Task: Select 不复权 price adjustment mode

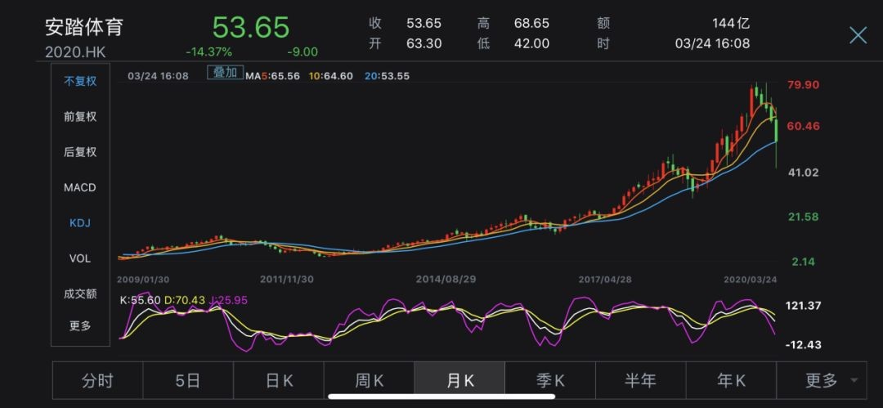Action: point(80,81)
